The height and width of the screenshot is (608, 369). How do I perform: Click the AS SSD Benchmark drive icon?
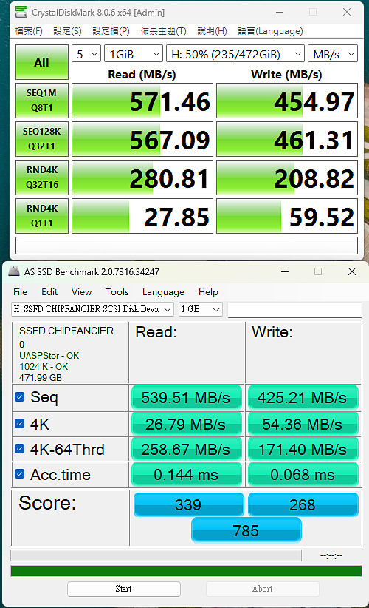tap(14, 271)
